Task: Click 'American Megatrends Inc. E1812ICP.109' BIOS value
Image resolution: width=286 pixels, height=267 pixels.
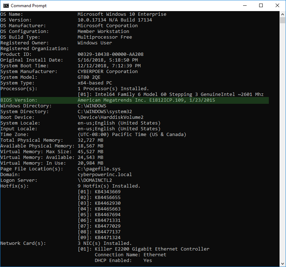Action: click(146, 100)
